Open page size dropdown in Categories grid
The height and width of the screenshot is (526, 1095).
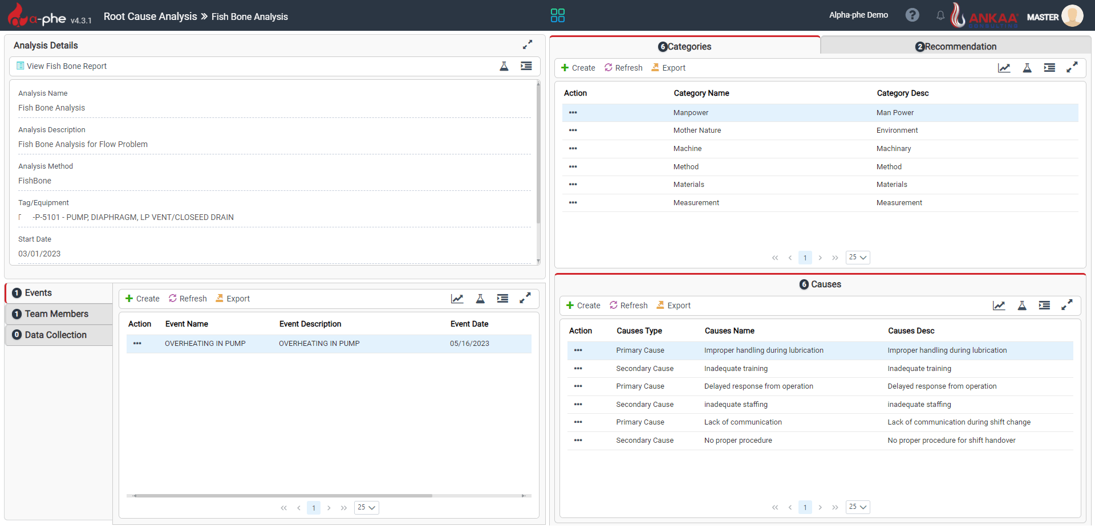tap(857, 258)
